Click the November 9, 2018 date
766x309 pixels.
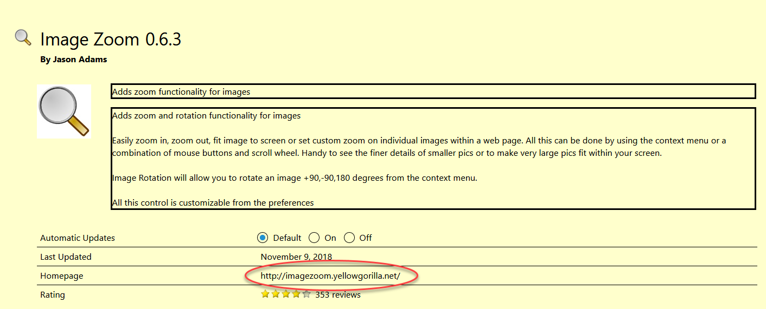(296, 257)
